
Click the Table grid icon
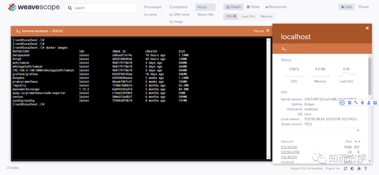click(x=248, y=7)
